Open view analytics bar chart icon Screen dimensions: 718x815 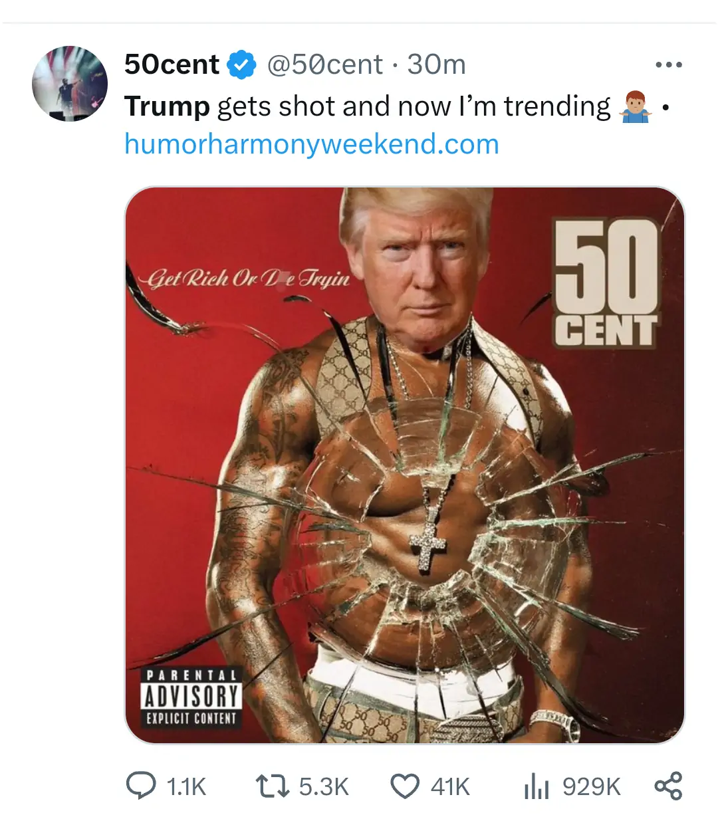537,787
